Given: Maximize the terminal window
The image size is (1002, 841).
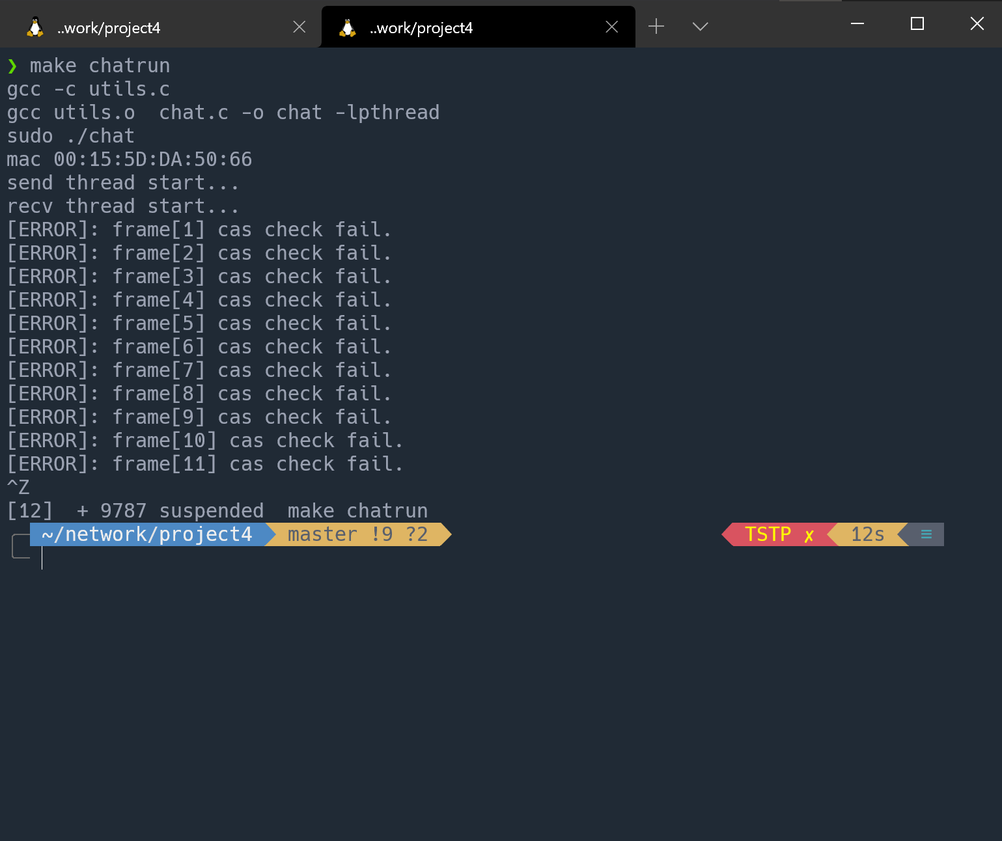Looking at the screenshot, I should pos(917,23).
